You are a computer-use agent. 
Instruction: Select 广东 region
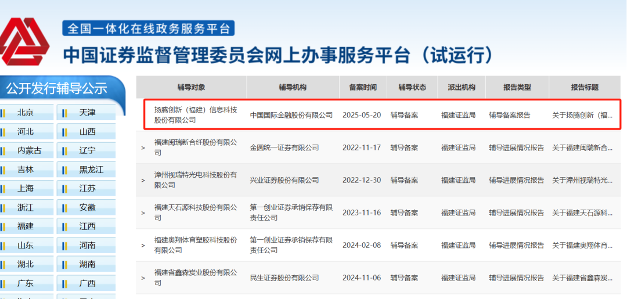tap(26, 283)
